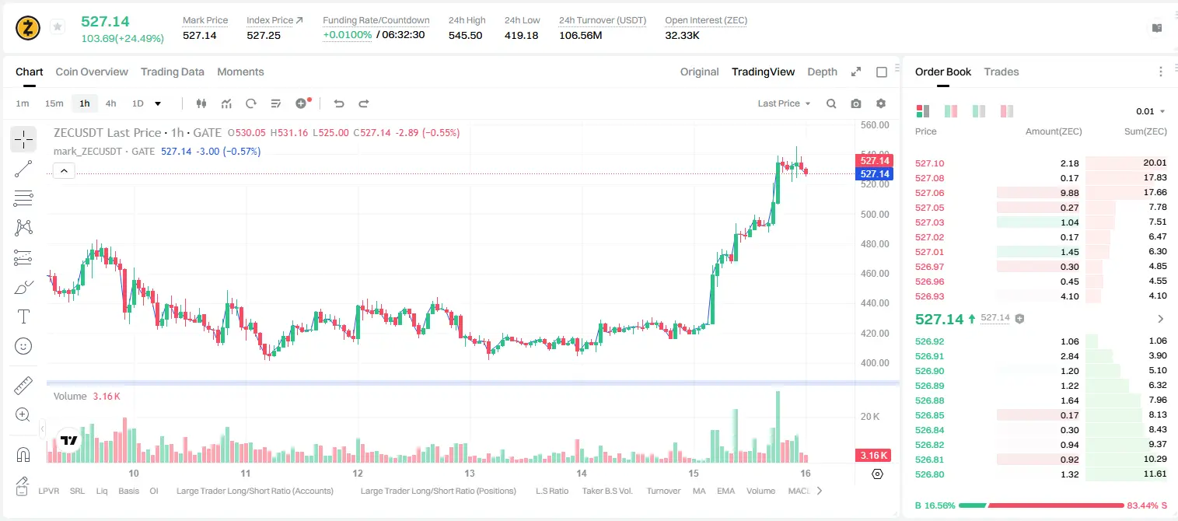Toggle the magnet snap mode

point(23,454)
